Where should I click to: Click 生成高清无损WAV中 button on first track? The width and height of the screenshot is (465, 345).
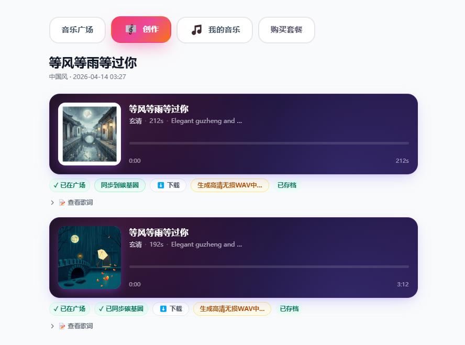[x=230, y=185]
